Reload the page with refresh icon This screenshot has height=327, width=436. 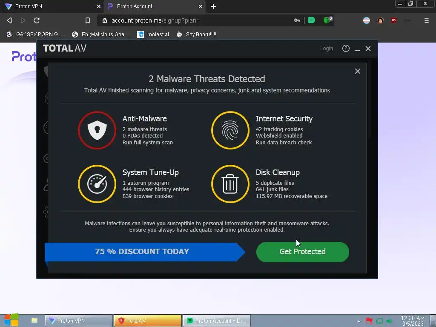point(37,20)
